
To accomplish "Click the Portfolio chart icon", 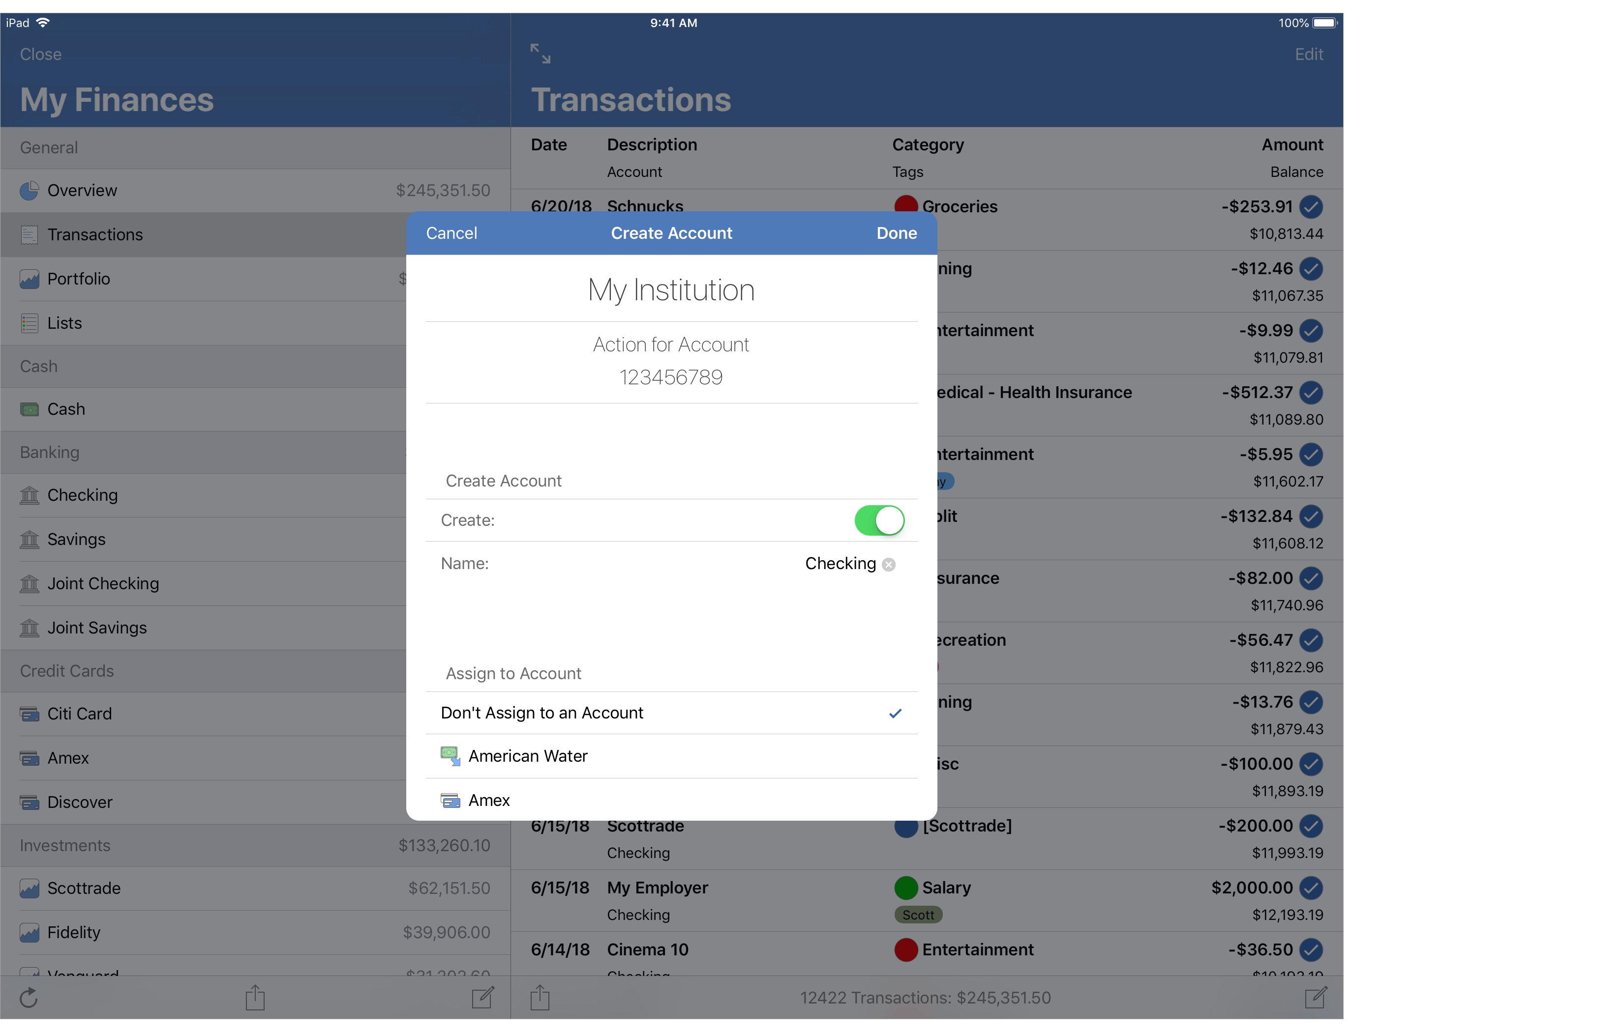I will click(x=29, y=278).
